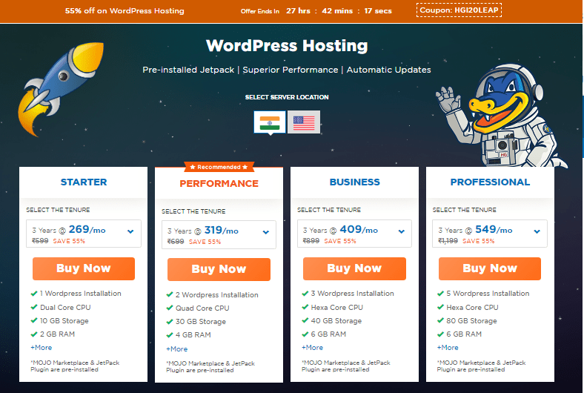Click the STARTER plan heading
This screenshot has height=393, width=584.
84,182
